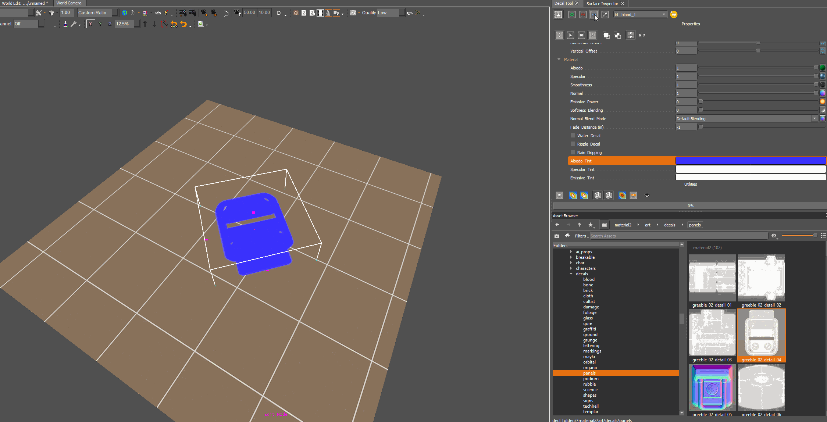Open Asset Browser view settings gear
This screenshot has width=827, height=422.
click(774, 236)
